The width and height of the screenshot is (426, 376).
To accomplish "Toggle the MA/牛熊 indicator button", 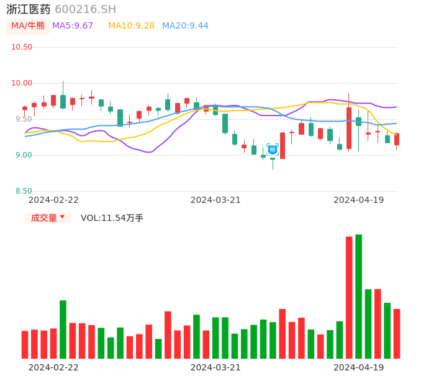I will [28, 26].
